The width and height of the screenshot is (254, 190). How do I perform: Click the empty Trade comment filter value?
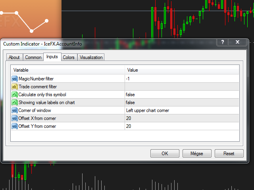point(182,87)
